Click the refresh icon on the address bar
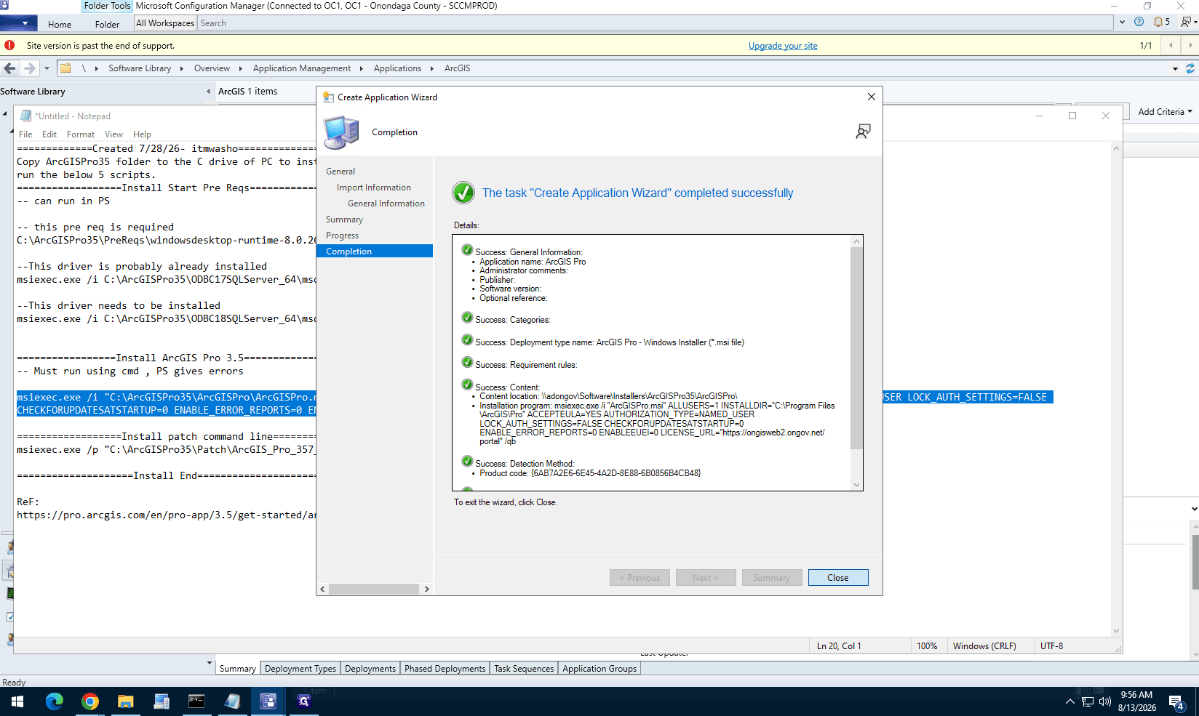 point(1190,68)
